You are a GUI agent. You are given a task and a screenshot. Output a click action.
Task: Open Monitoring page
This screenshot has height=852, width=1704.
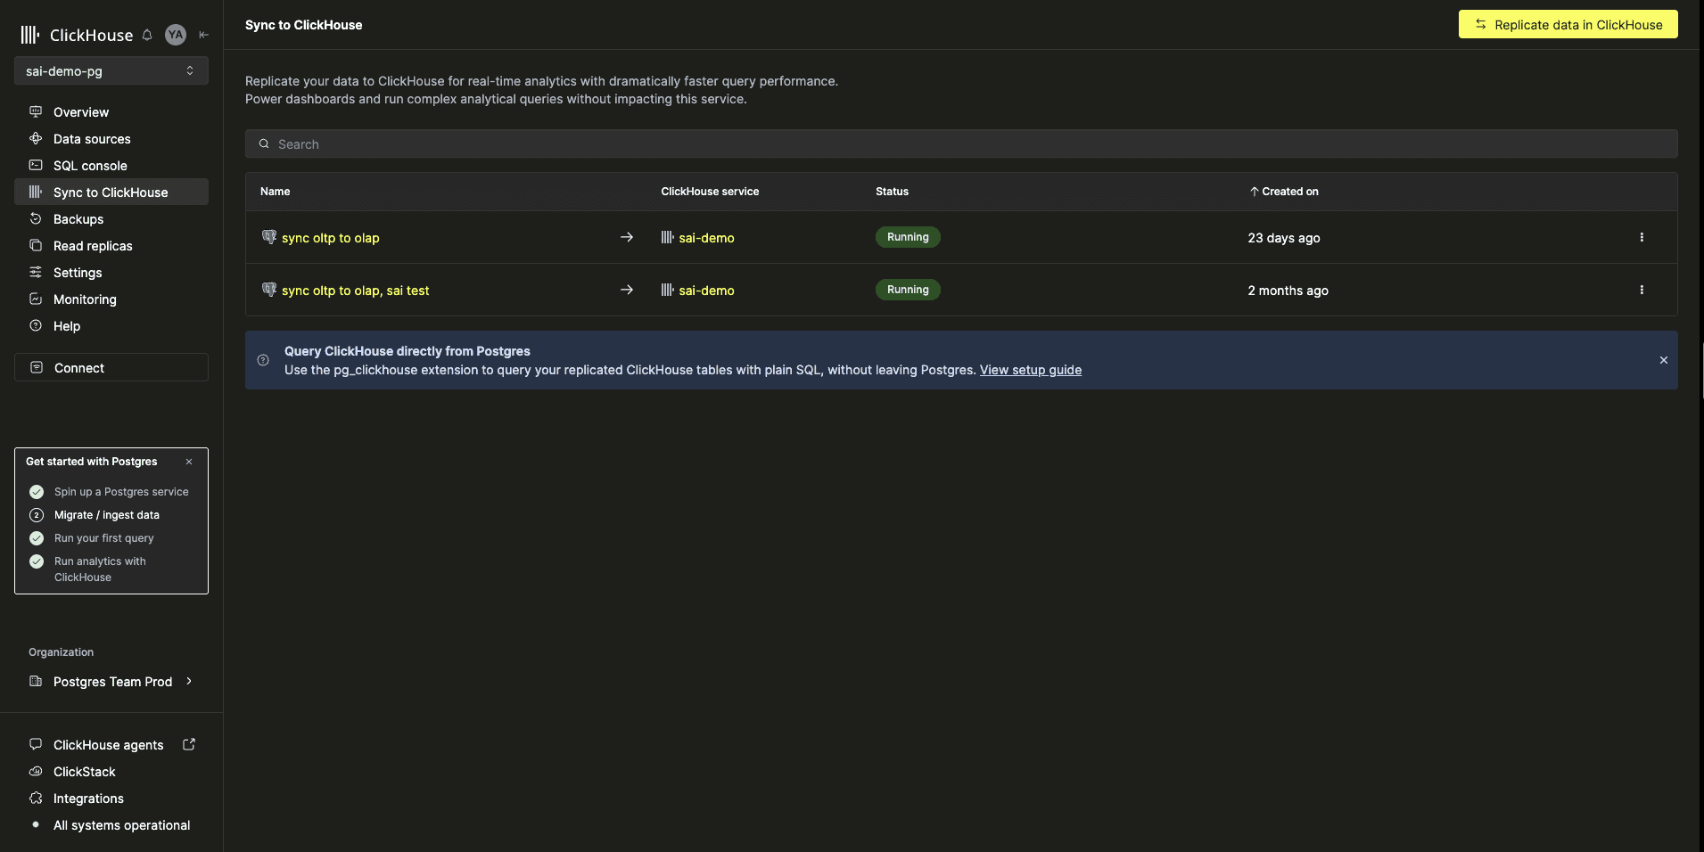click(x=111, y=299)
